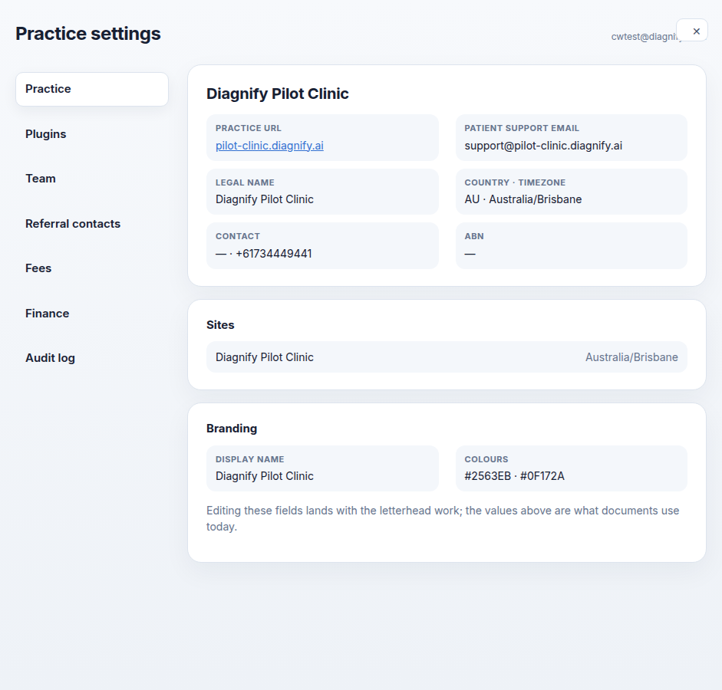Switch to the Team section
Screen dimensions: 722x690
pyautogui.click(x=92, y=179)
